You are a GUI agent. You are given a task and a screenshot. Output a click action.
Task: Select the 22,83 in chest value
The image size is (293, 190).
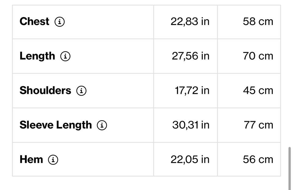point(190,22)
